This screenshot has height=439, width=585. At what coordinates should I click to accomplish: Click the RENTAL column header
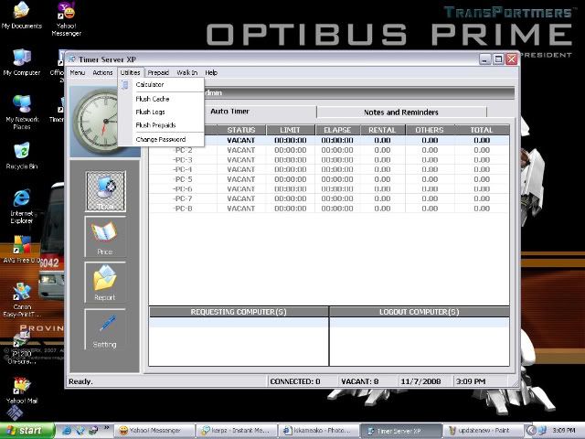coord(382,130)
